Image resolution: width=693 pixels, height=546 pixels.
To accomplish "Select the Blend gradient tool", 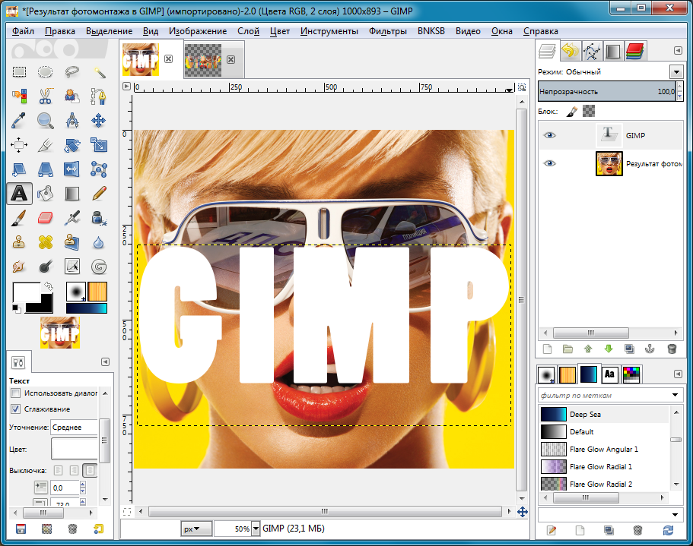I will click(x=72, y=193).
